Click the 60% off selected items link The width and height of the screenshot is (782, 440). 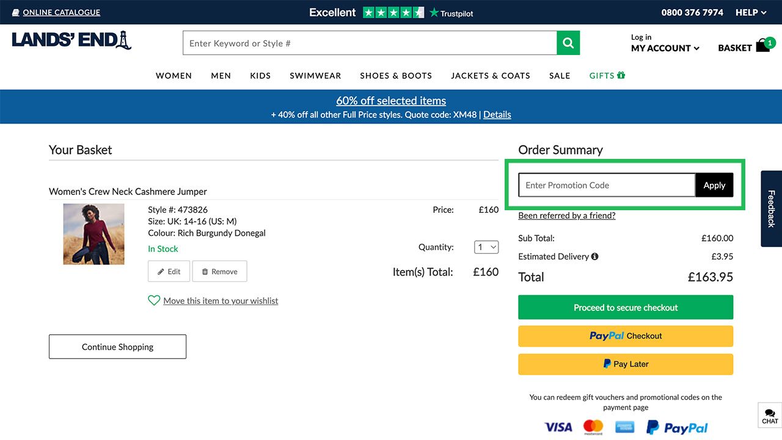[391, 101]
